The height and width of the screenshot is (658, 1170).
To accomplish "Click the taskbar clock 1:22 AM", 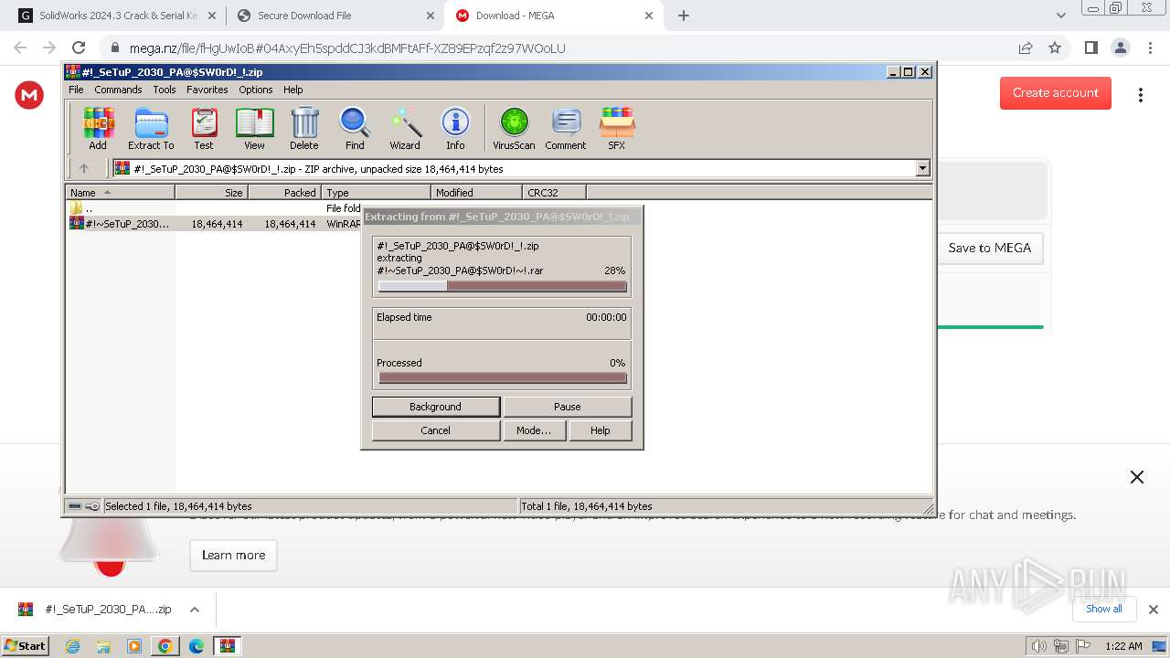I will coord(1123,646).
